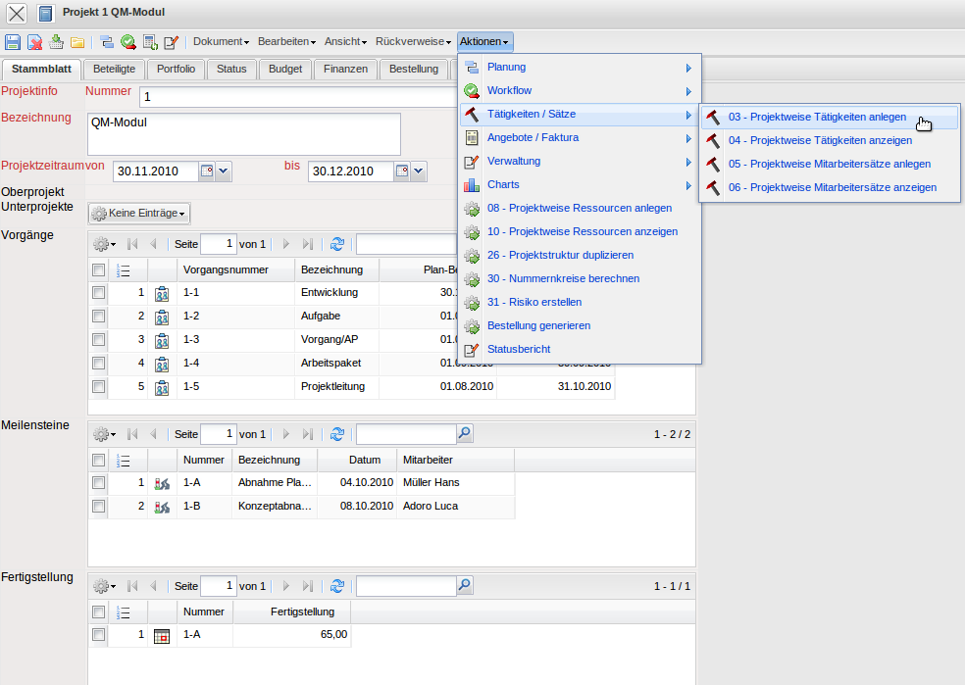Click the save disk icon in toolbar
Viewport: 965px width, 685px height.
(x=13, y=42)
